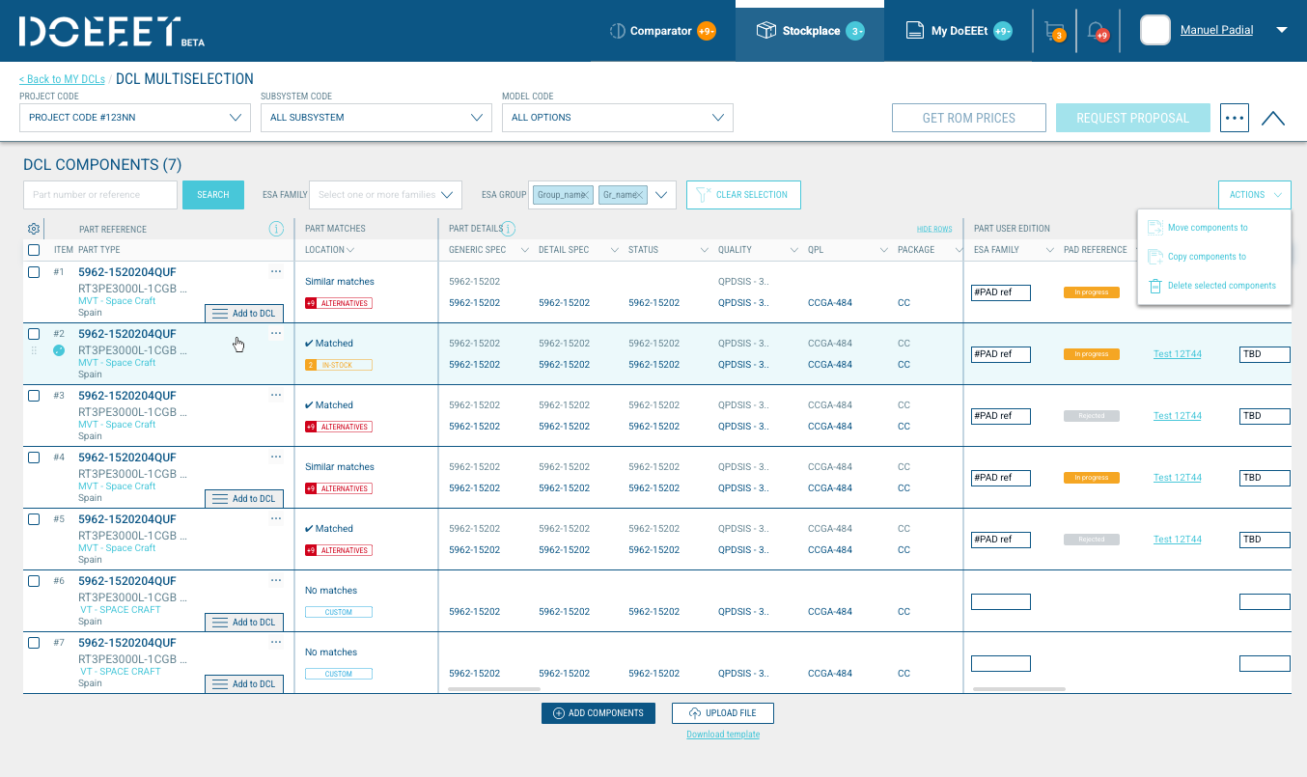Click the part number search field
This screenshot has width=1307, height=777.
100,195
